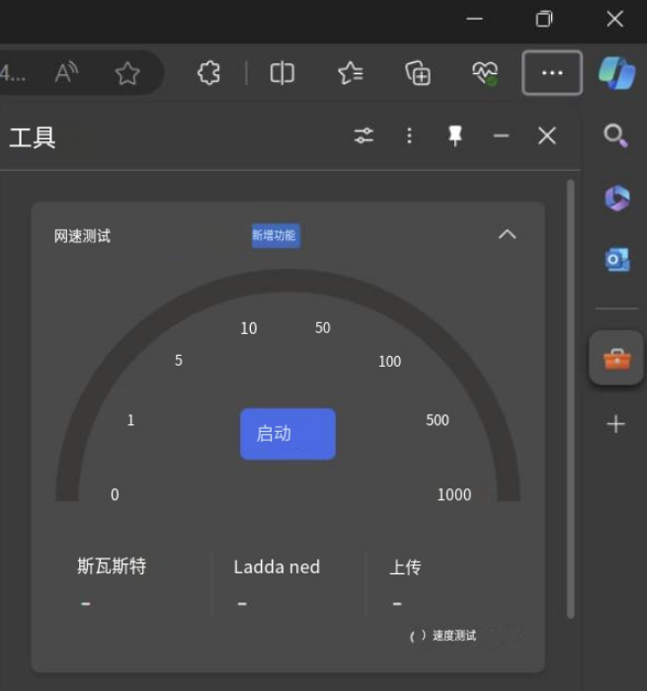The image size is (647, 691).
Task: Click the 速度测试 link
Action: [x=453, y=636]
